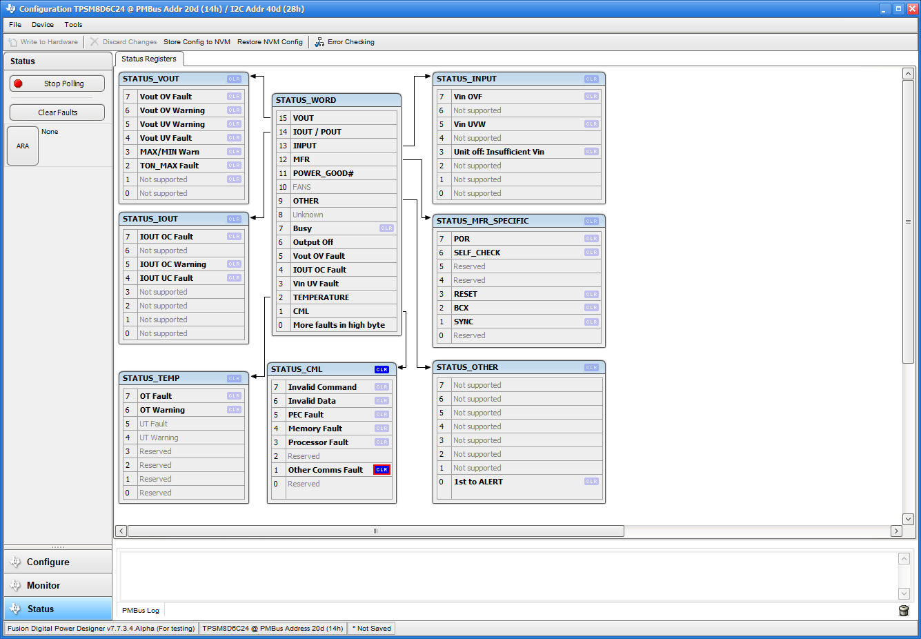Click the horizontal scrollbar right arrow
Viewport: 921px width, 639px height.
coord(896,531)
